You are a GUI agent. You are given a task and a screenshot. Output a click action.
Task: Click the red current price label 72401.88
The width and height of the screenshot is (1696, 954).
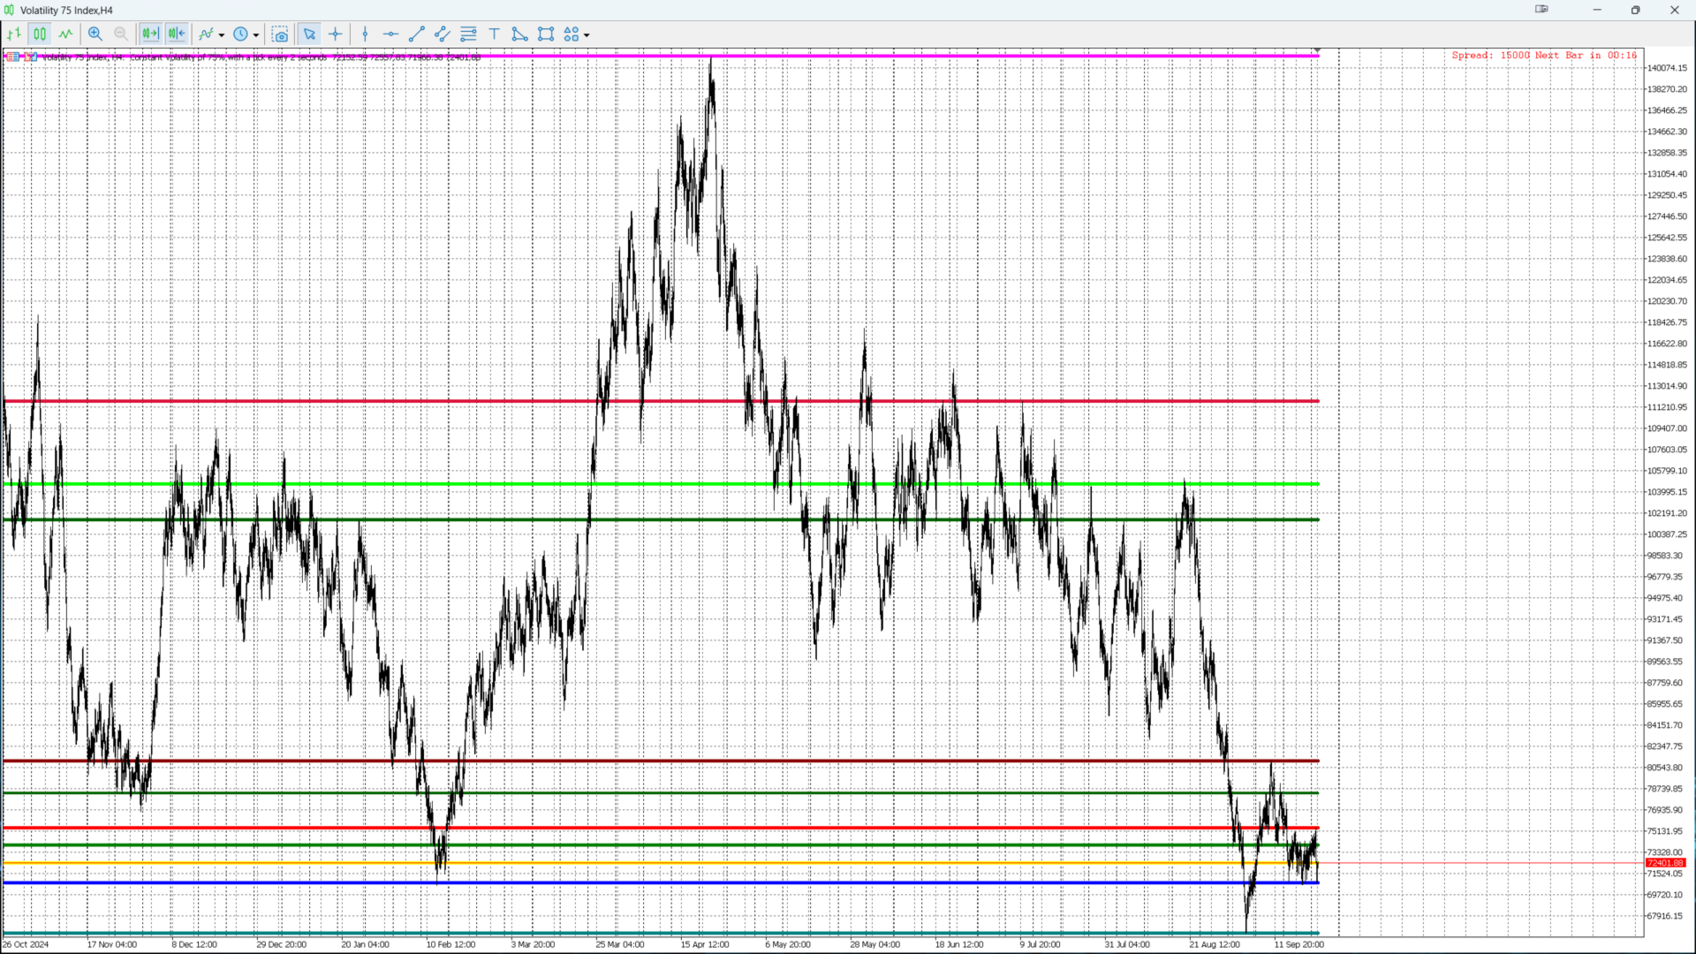(x=1665, y=863)
